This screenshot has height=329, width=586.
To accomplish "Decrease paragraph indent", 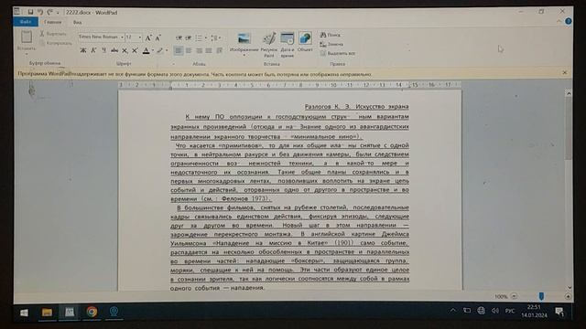I will [179, 37].
